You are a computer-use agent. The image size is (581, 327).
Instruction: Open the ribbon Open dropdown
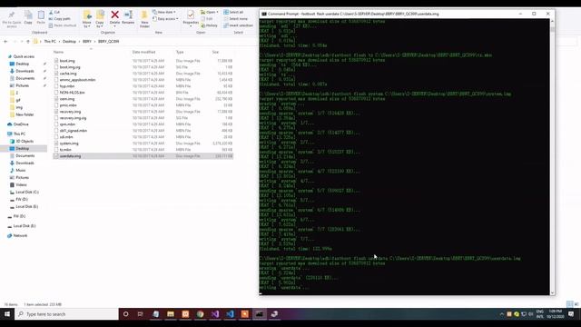coord(210,12)
